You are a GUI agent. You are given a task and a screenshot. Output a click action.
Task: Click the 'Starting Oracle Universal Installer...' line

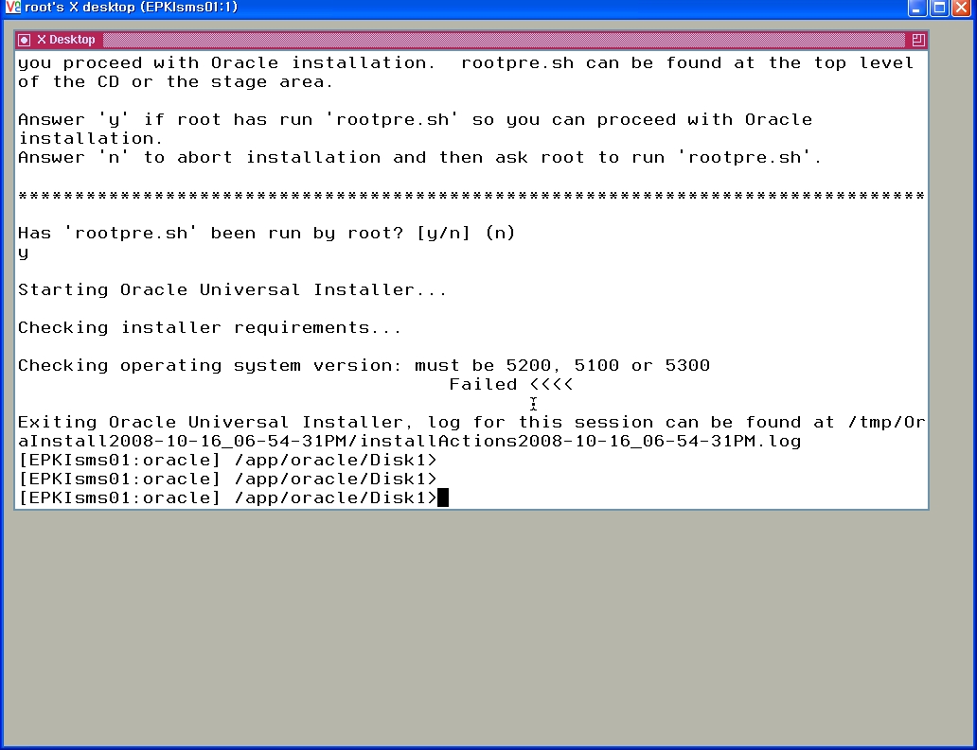[232, 290]
